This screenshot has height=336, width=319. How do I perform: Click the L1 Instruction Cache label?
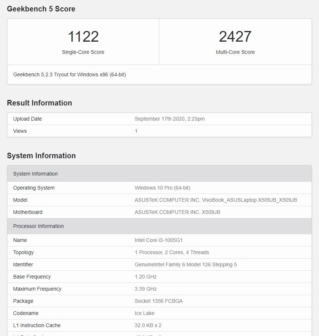[x=37, y=326]
